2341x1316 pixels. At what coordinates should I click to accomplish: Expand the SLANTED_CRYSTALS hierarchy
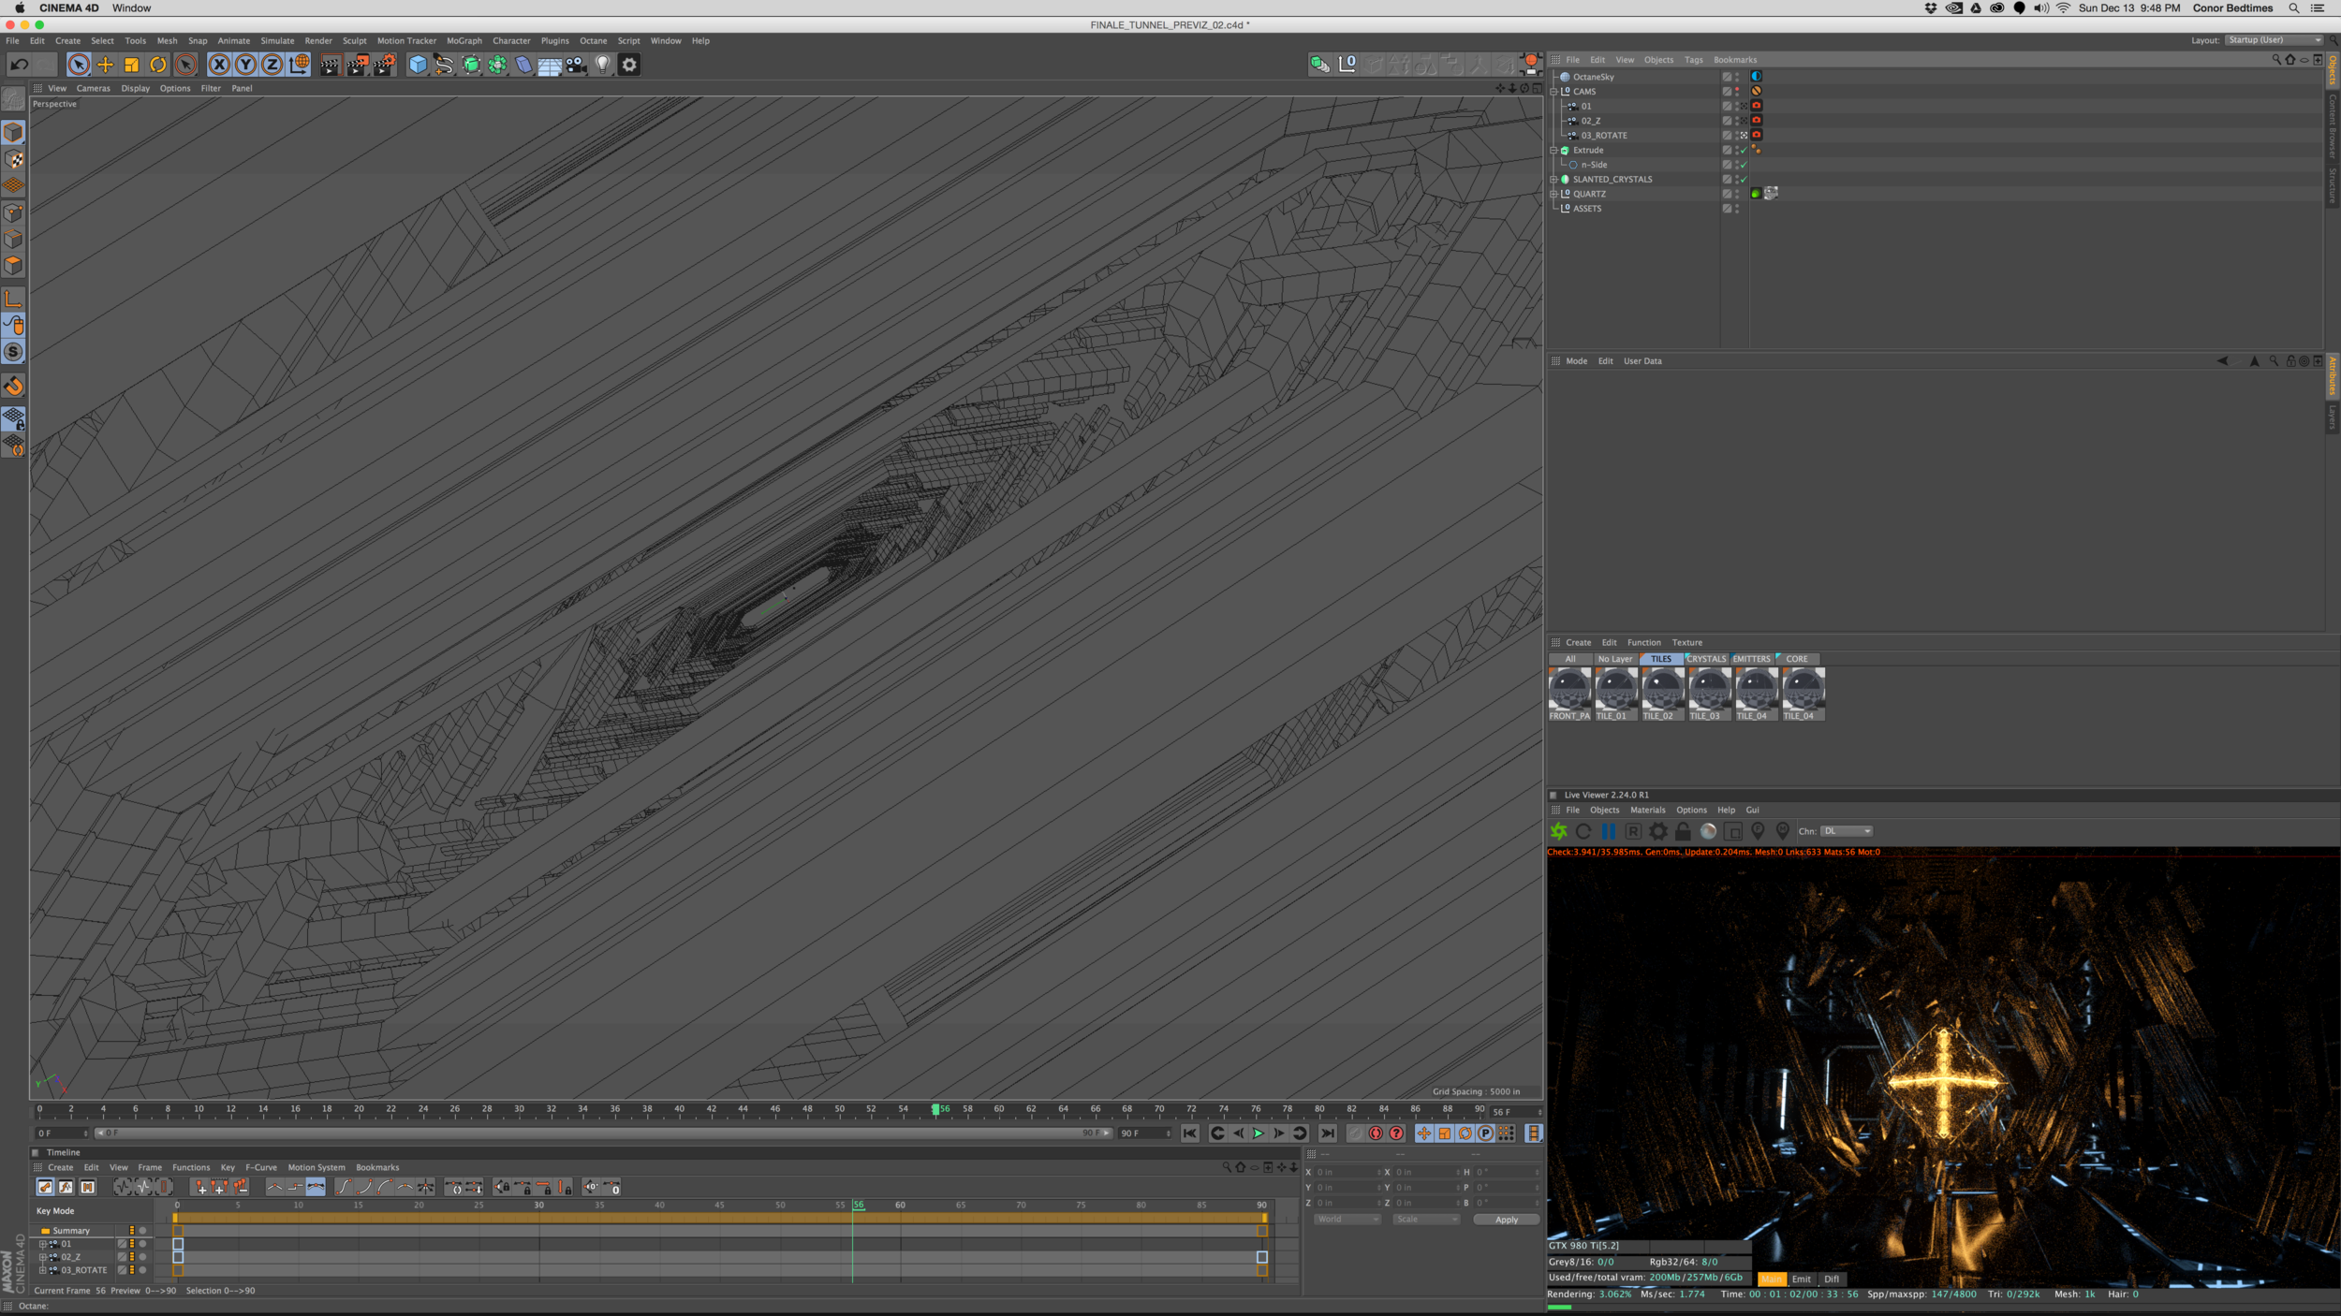(x=1553, y=180)
